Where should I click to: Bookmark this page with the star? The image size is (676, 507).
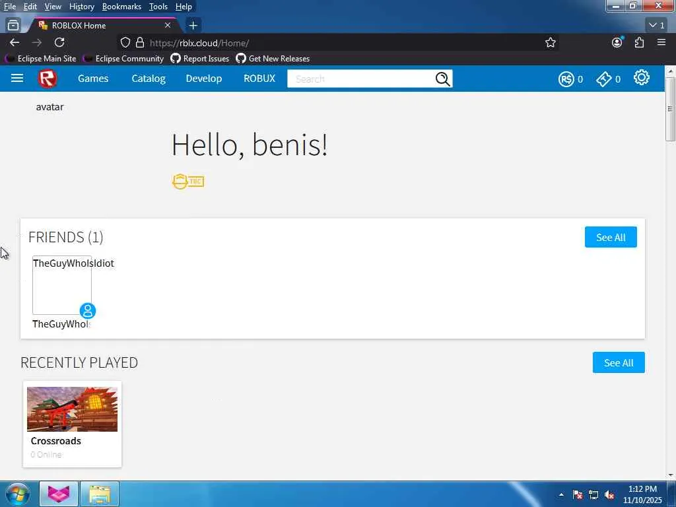coord(550,42)
